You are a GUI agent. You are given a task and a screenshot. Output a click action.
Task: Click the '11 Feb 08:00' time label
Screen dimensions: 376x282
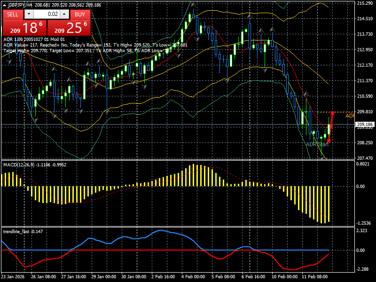pyautogui.click(x=314, y=277)
